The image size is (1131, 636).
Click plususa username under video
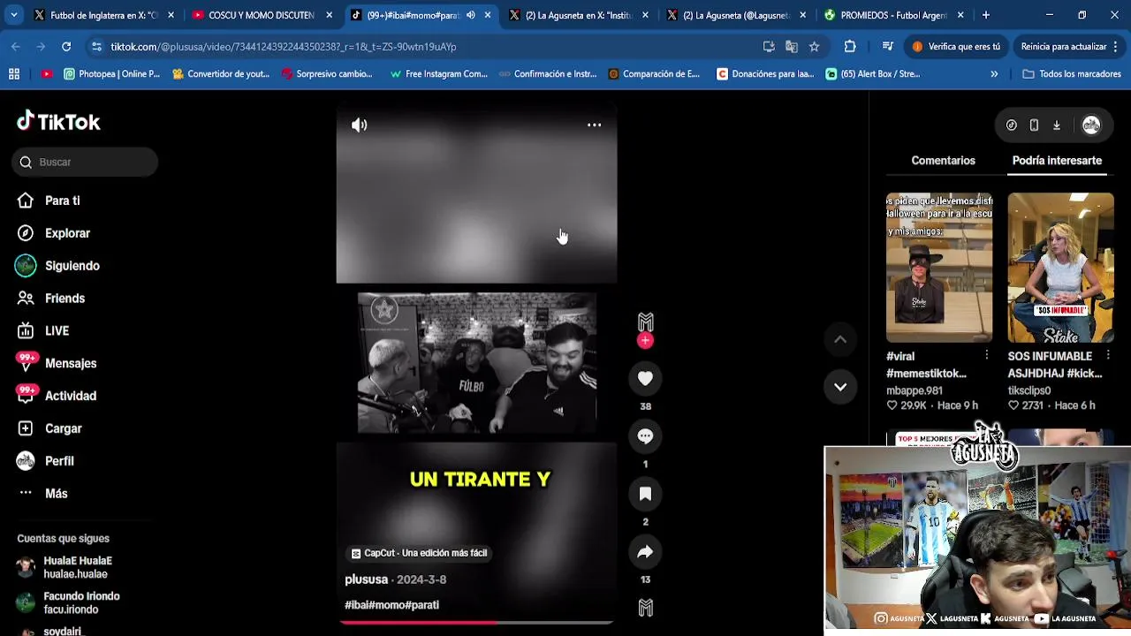[x=367, y=579]
